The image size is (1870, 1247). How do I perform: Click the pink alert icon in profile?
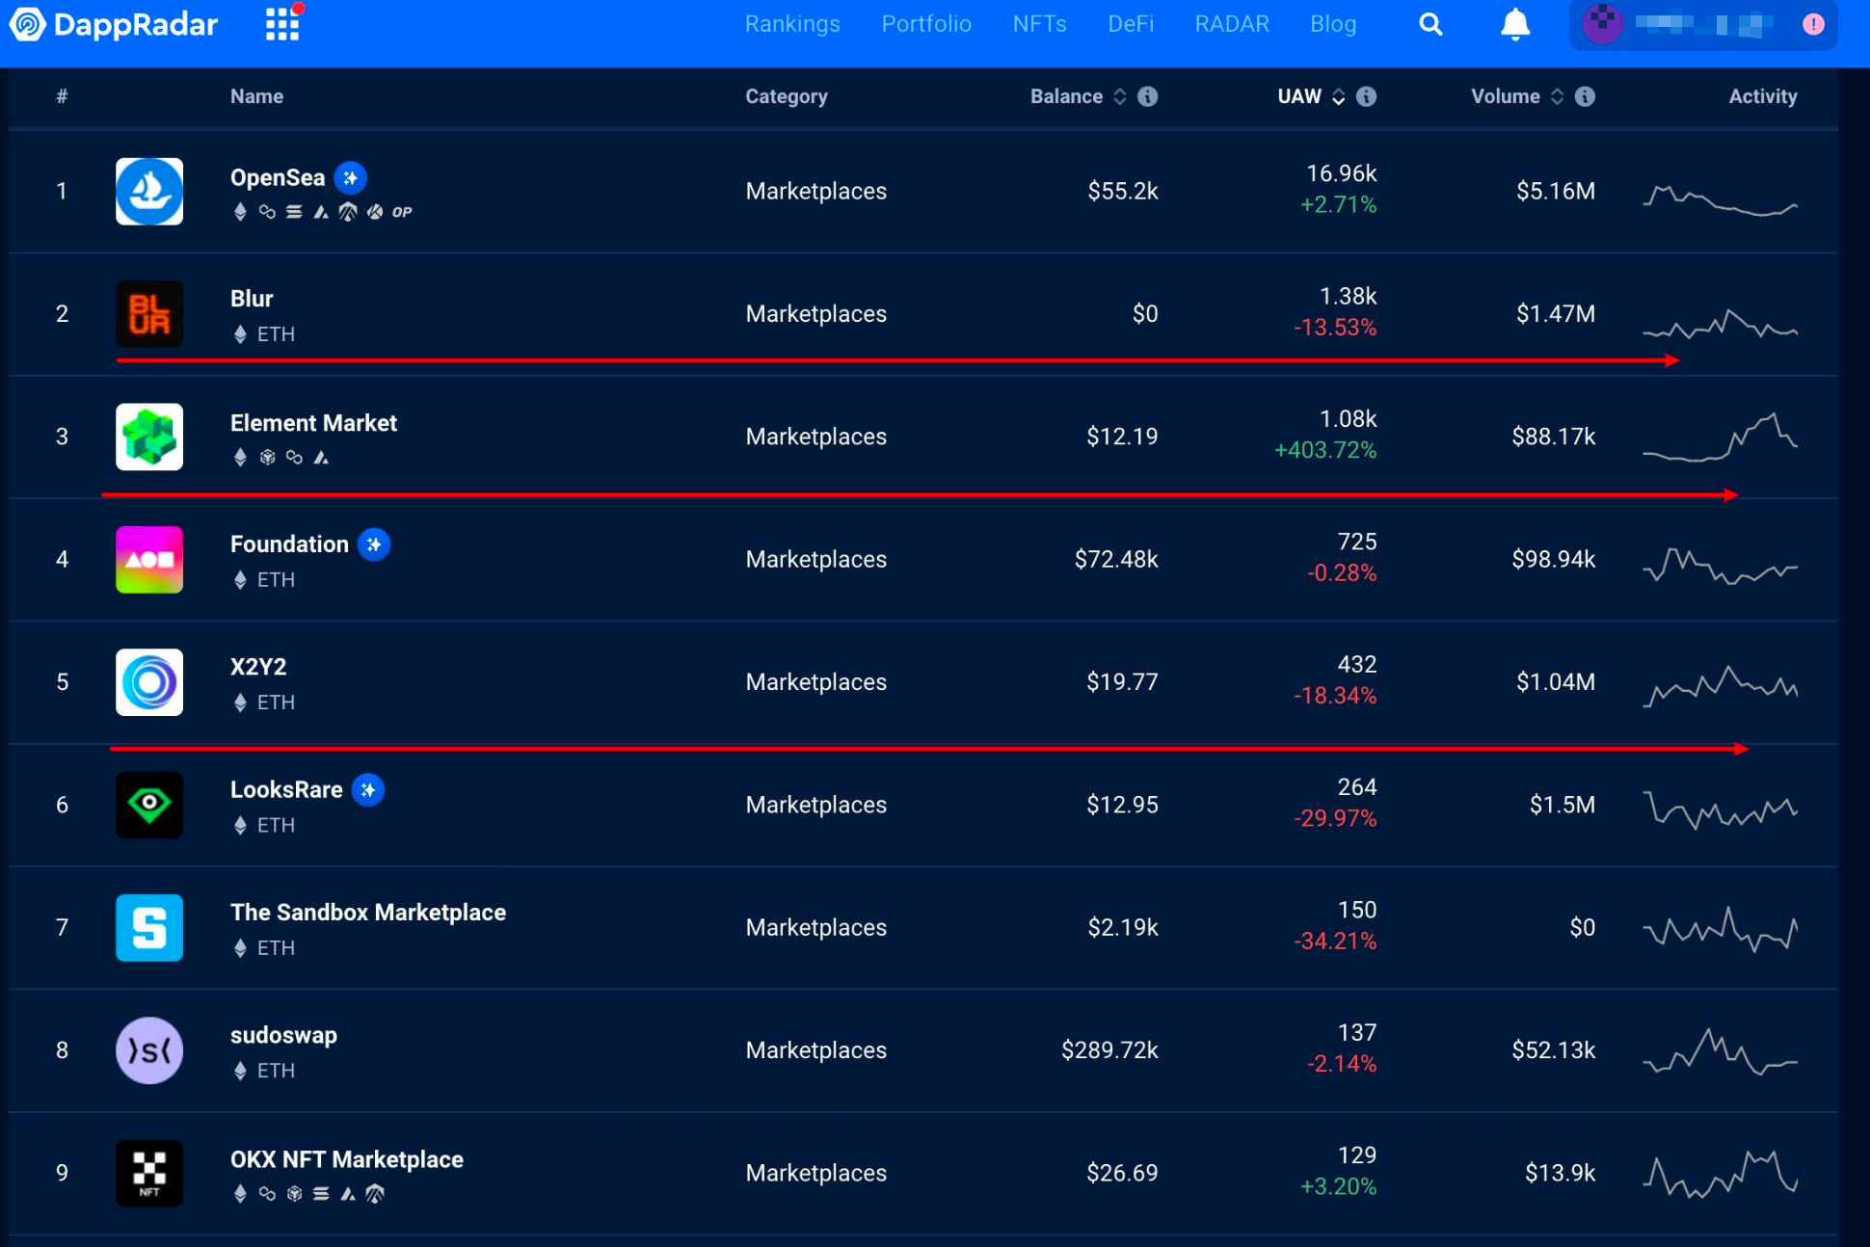[x=1813, y=24]
